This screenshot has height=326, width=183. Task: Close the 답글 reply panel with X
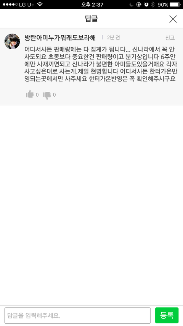(173, 19)
